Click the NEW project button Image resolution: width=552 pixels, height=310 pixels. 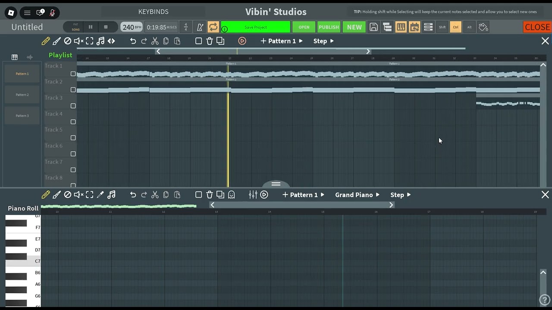354,27
